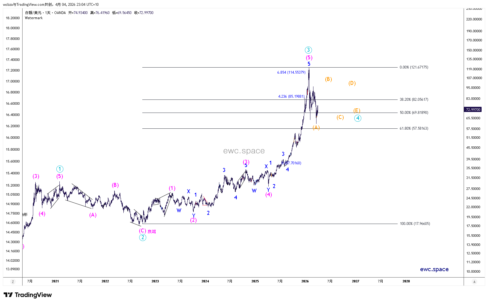488x304 pixels.
Task: Click the projected circled wave 4 marker
Action: pos(358,118)
